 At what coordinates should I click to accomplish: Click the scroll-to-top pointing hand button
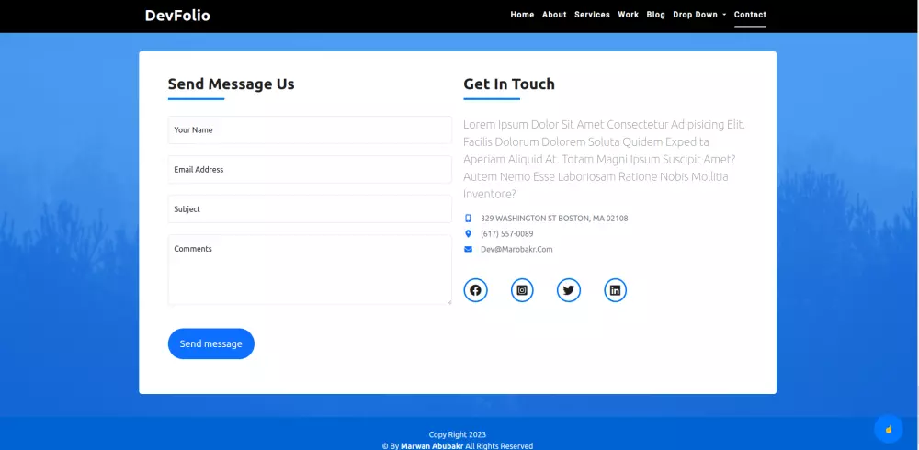coord(889,429)
